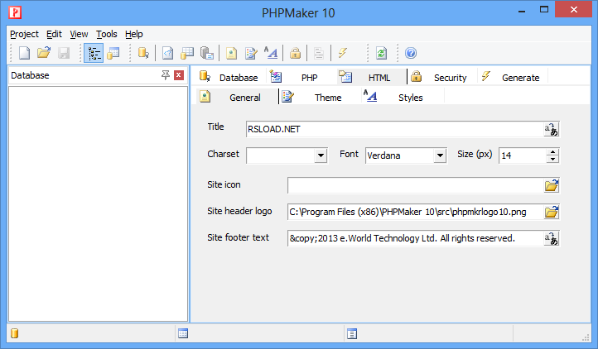
Task: Open an existing project file icon
Action: tap(44, 53)
